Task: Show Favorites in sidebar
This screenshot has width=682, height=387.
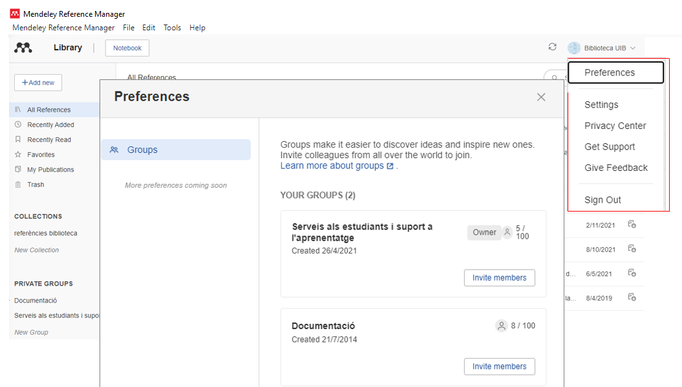Action: 41,154
